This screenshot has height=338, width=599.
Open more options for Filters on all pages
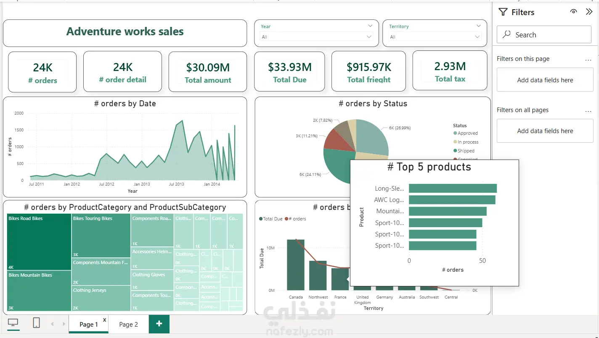pyautogui.click(x=588, y=111)
